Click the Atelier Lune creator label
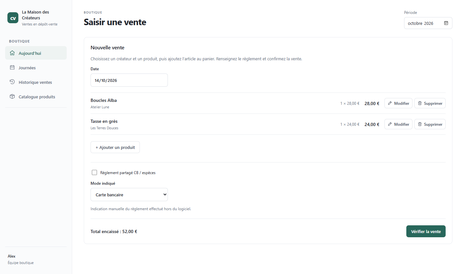464x274 pixels. (100, 107)
